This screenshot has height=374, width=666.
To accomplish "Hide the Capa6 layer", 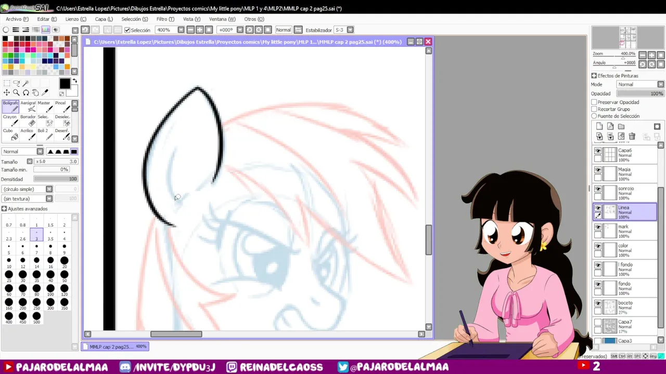I will coord(598,151).
